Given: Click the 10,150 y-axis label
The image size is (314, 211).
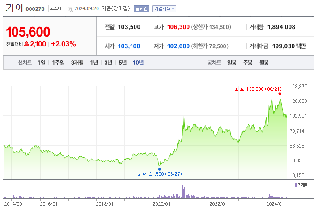Looking at the screenshot, I should [x=297, y=175].
